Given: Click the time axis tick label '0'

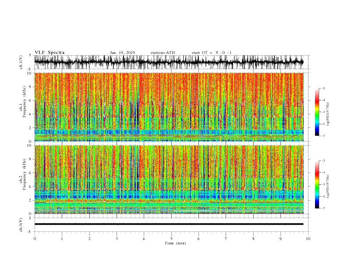Looking at the screenshot, I should click(x=35, y=239).
